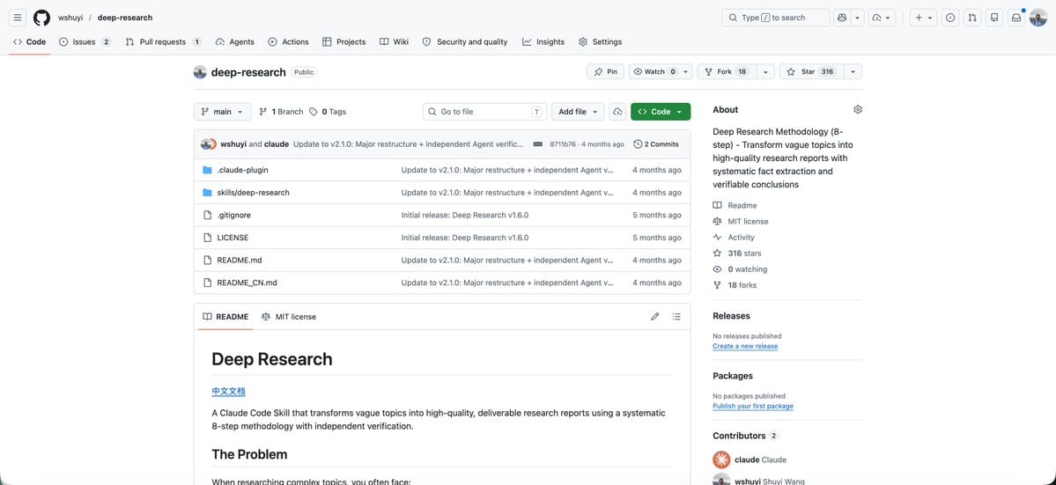1056x485 pixels.
Task: Open the Copilot chat icon
Action: pos(842,18)
